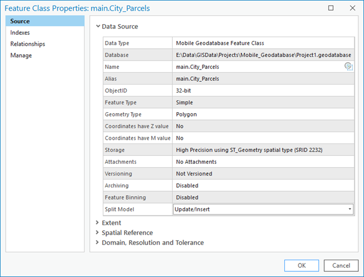Select the Database path value cell
This screenshot has width=364, height=277.
pos(264,55)
